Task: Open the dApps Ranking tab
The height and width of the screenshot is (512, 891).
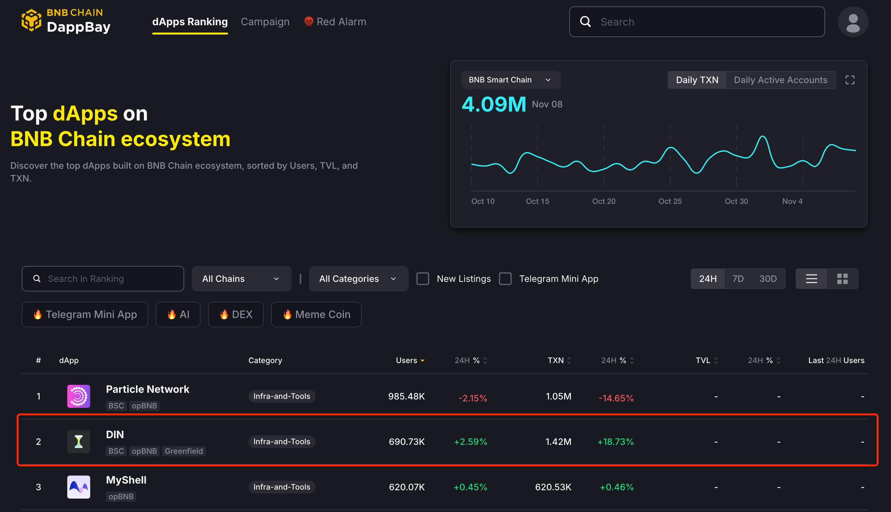Action: tap(190, 22)
